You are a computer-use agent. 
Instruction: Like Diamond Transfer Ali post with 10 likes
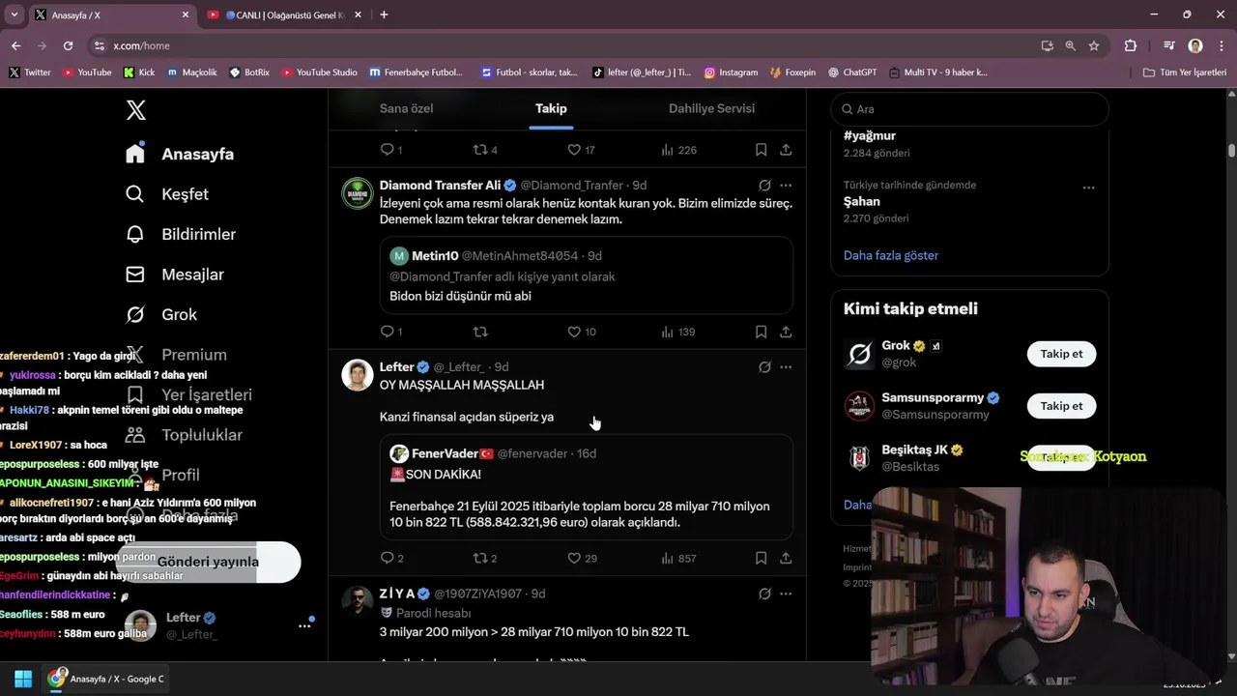point(582,332)
